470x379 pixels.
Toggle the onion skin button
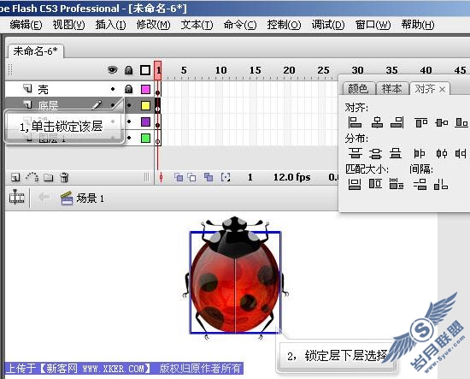click(179, 177)
